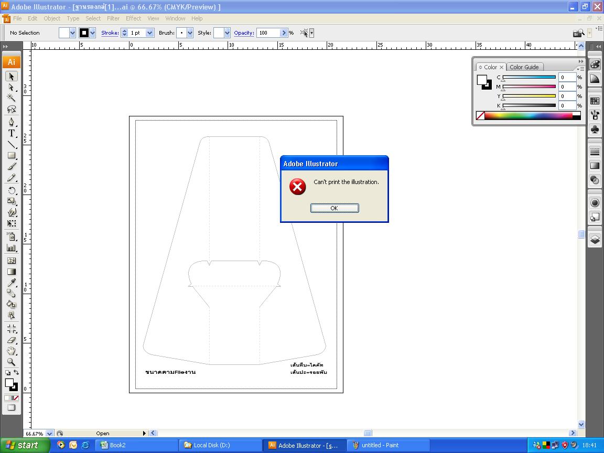Open the Object menu
The width and height of the screenshot is (604, 453).
click(52, 18)
